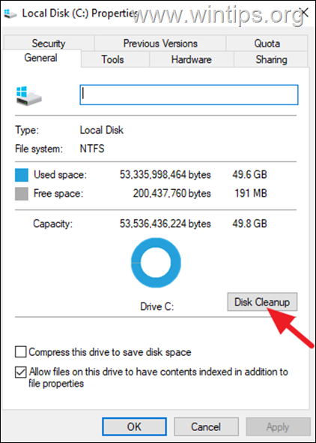Screen dimensions: 316x443
Task: Click the Apply button
Action: pos(278,426)
